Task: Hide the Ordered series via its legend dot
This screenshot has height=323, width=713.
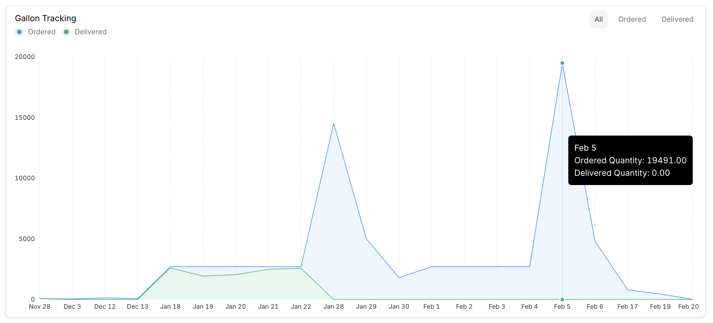Action: [x=19, y=32]
